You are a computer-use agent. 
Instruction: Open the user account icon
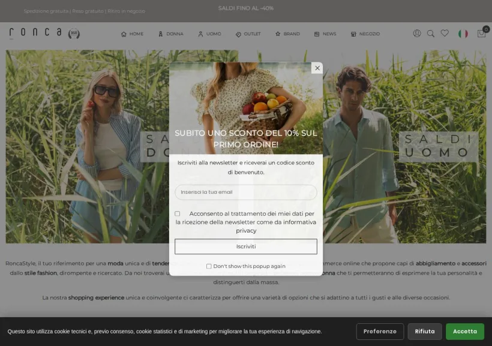click(x=416, y=33)
